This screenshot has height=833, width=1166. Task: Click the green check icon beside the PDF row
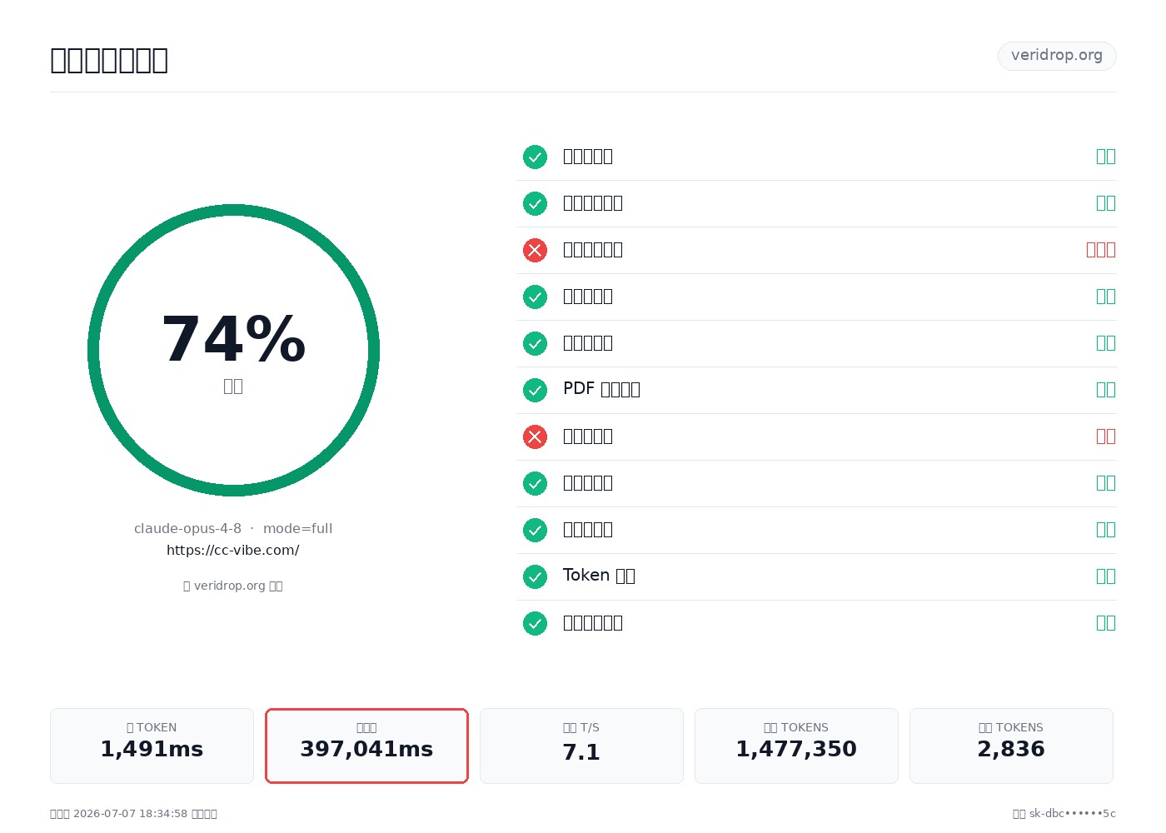[535, 390]
